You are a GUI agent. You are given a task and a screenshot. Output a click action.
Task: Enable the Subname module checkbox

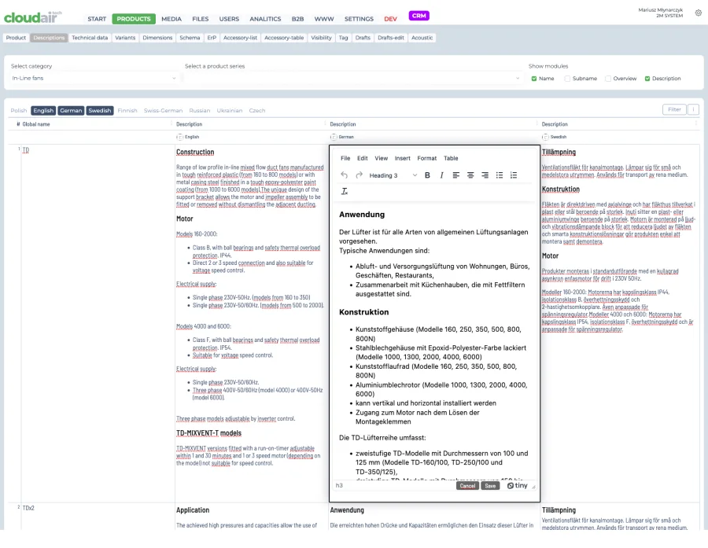tap(567, 79)
